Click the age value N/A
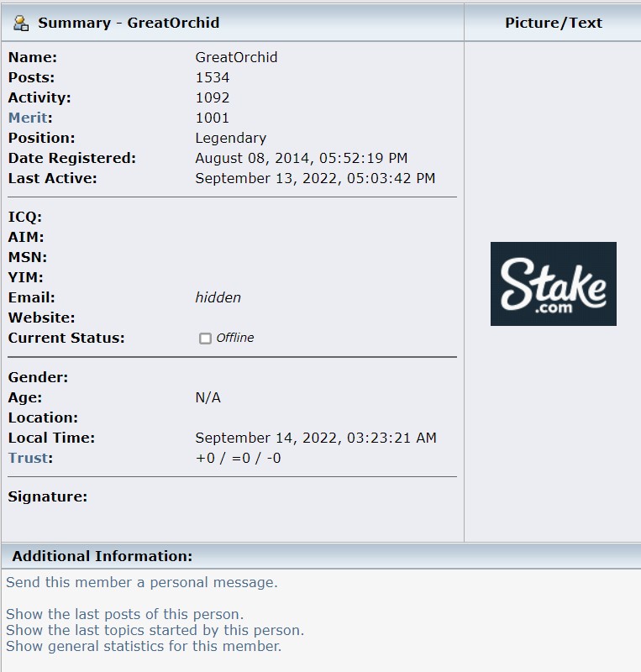This screenshot has height=672, width=641. tap(208, 397)
